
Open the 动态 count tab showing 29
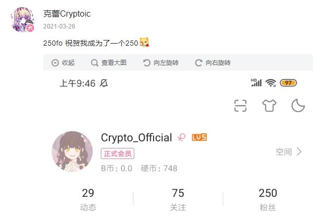[88, 199]
